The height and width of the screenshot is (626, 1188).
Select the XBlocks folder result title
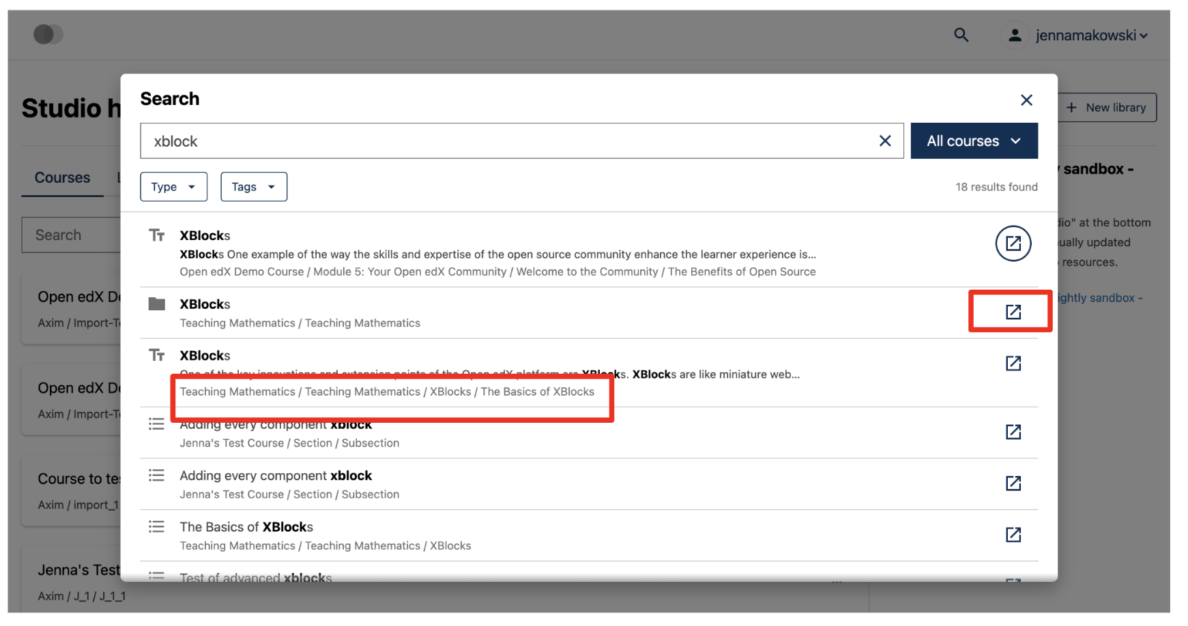click(x=205, y=304)
